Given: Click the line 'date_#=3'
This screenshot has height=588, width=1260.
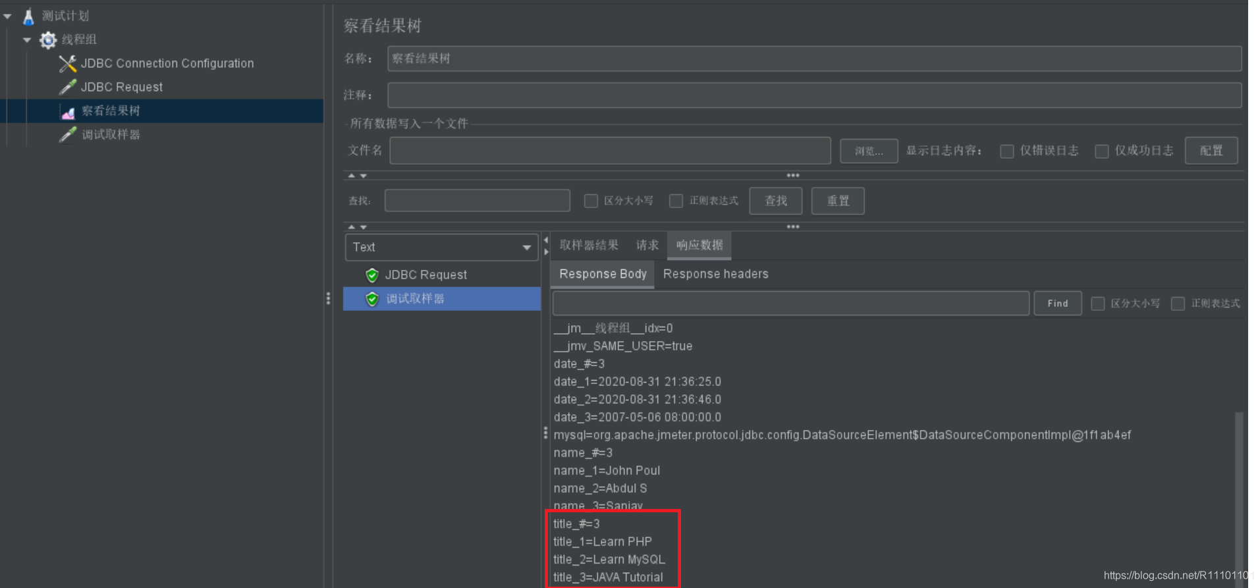Looking at the screenshot, I should pos(579,364).
